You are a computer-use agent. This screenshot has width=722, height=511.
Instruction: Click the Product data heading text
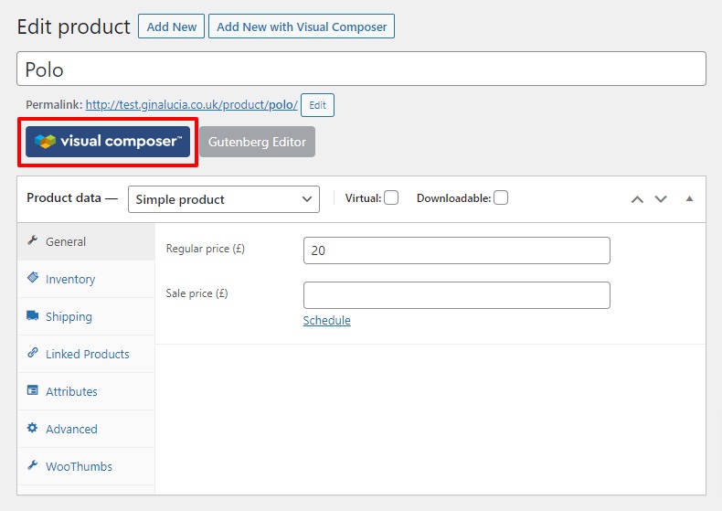72,198
